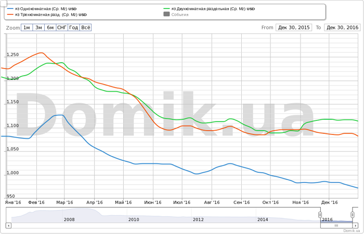Toggle the Двухкомнатная раздельная green series

(x=209, y=9)
